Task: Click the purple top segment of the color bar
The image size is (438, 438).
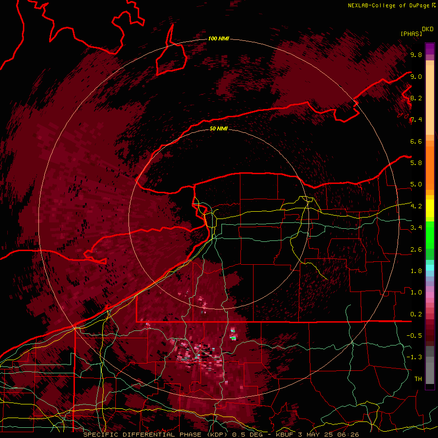Action: [x=430, y=49]
